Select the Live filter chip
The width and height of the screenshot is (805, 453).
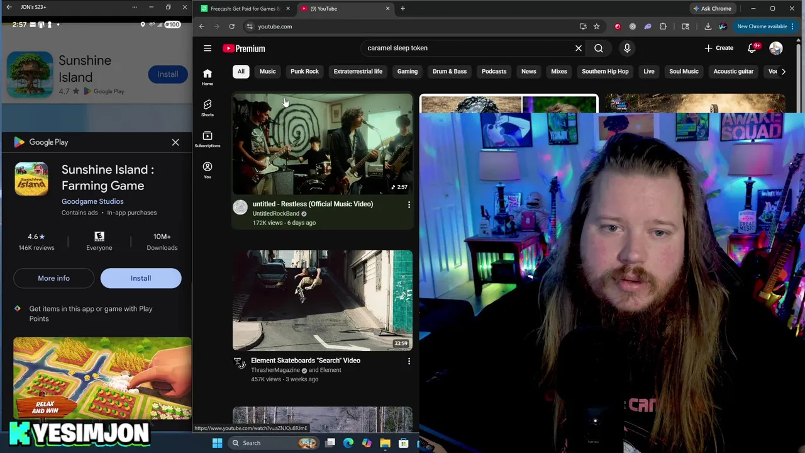(x=649, y=72)
